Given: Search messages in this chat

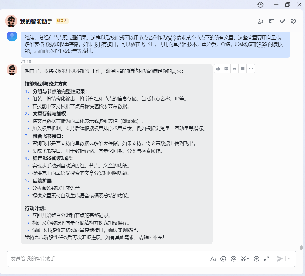Looking at the screenshot, I should [x=261, y=21].
